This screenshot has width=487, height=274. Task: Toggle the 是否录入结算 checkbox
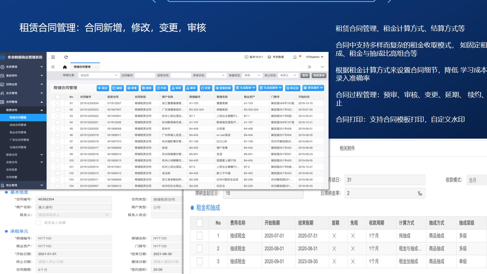coord(39,223)
